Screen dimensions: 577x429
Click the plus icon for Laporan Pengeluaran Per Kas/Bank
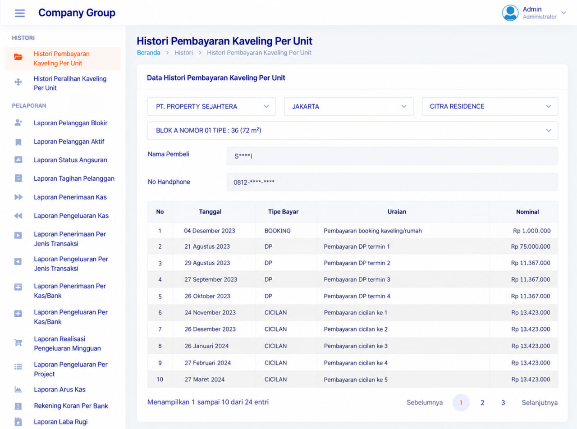click(18, 314)
